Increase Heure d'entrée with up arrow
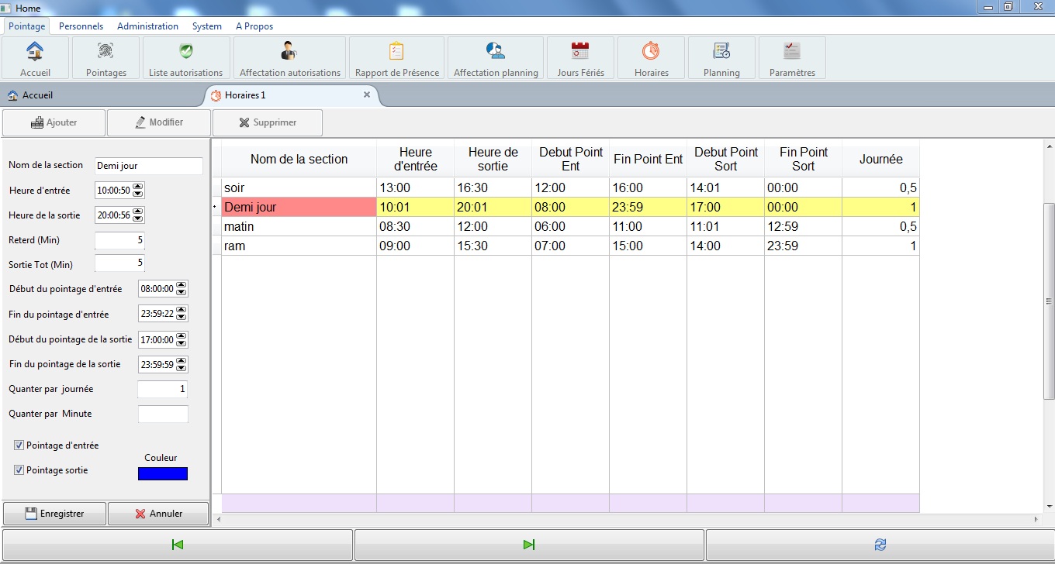Image resolution: width=1055 pixels, height=564 pixels. coord(138,187)
